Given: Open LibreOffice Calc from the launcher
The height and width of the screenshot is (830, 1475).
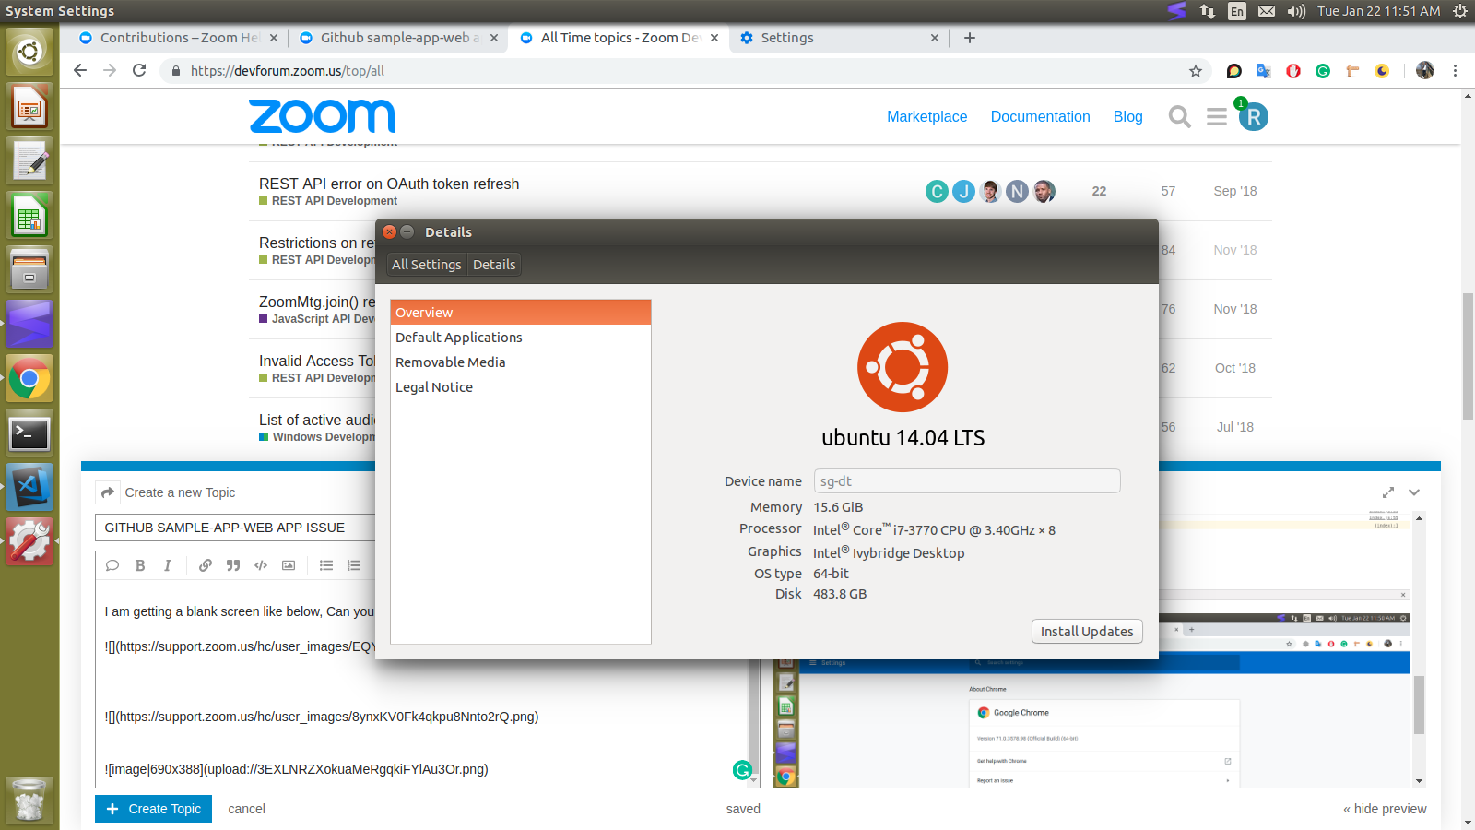Looking at the screenshot, I should pyautogui.click(x=29, y=215).
